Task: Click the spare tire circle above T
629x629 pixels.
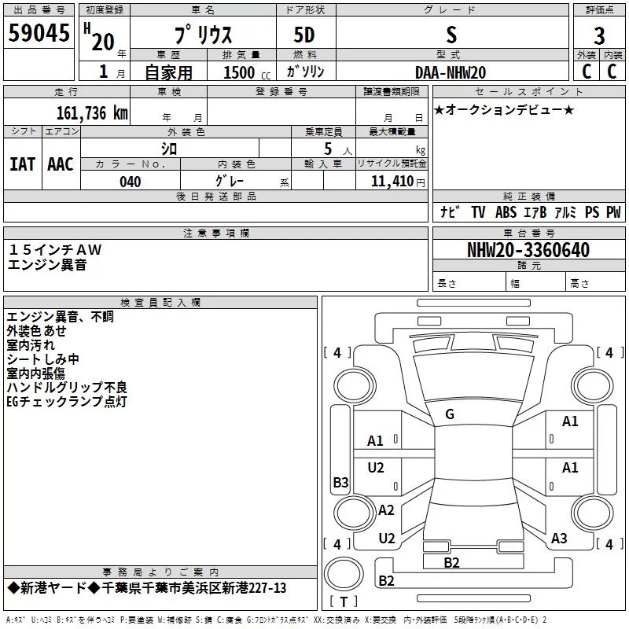Action: point(344,573)
